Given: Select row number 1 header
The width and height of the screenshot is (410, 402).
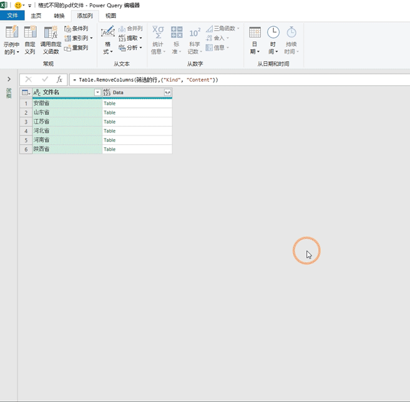Looking at the screenshot, I should tap(26, 104).
